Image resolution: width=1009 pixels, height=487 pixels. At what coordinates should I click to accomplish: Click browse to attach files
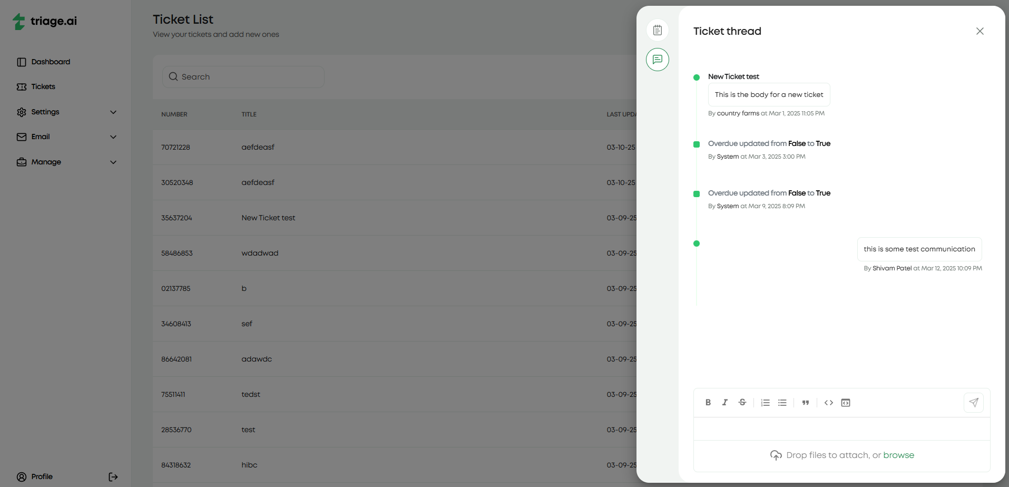[x=898, y=455]
